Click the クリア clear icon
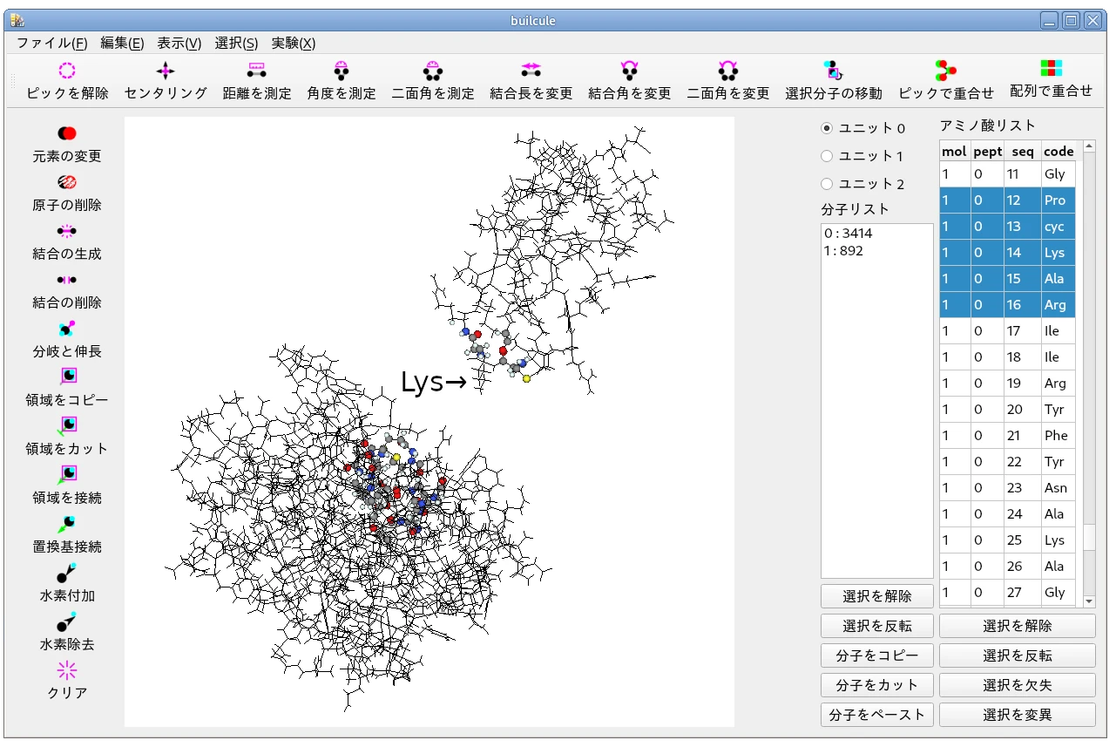1116x747 pixels. coord(67,671)
